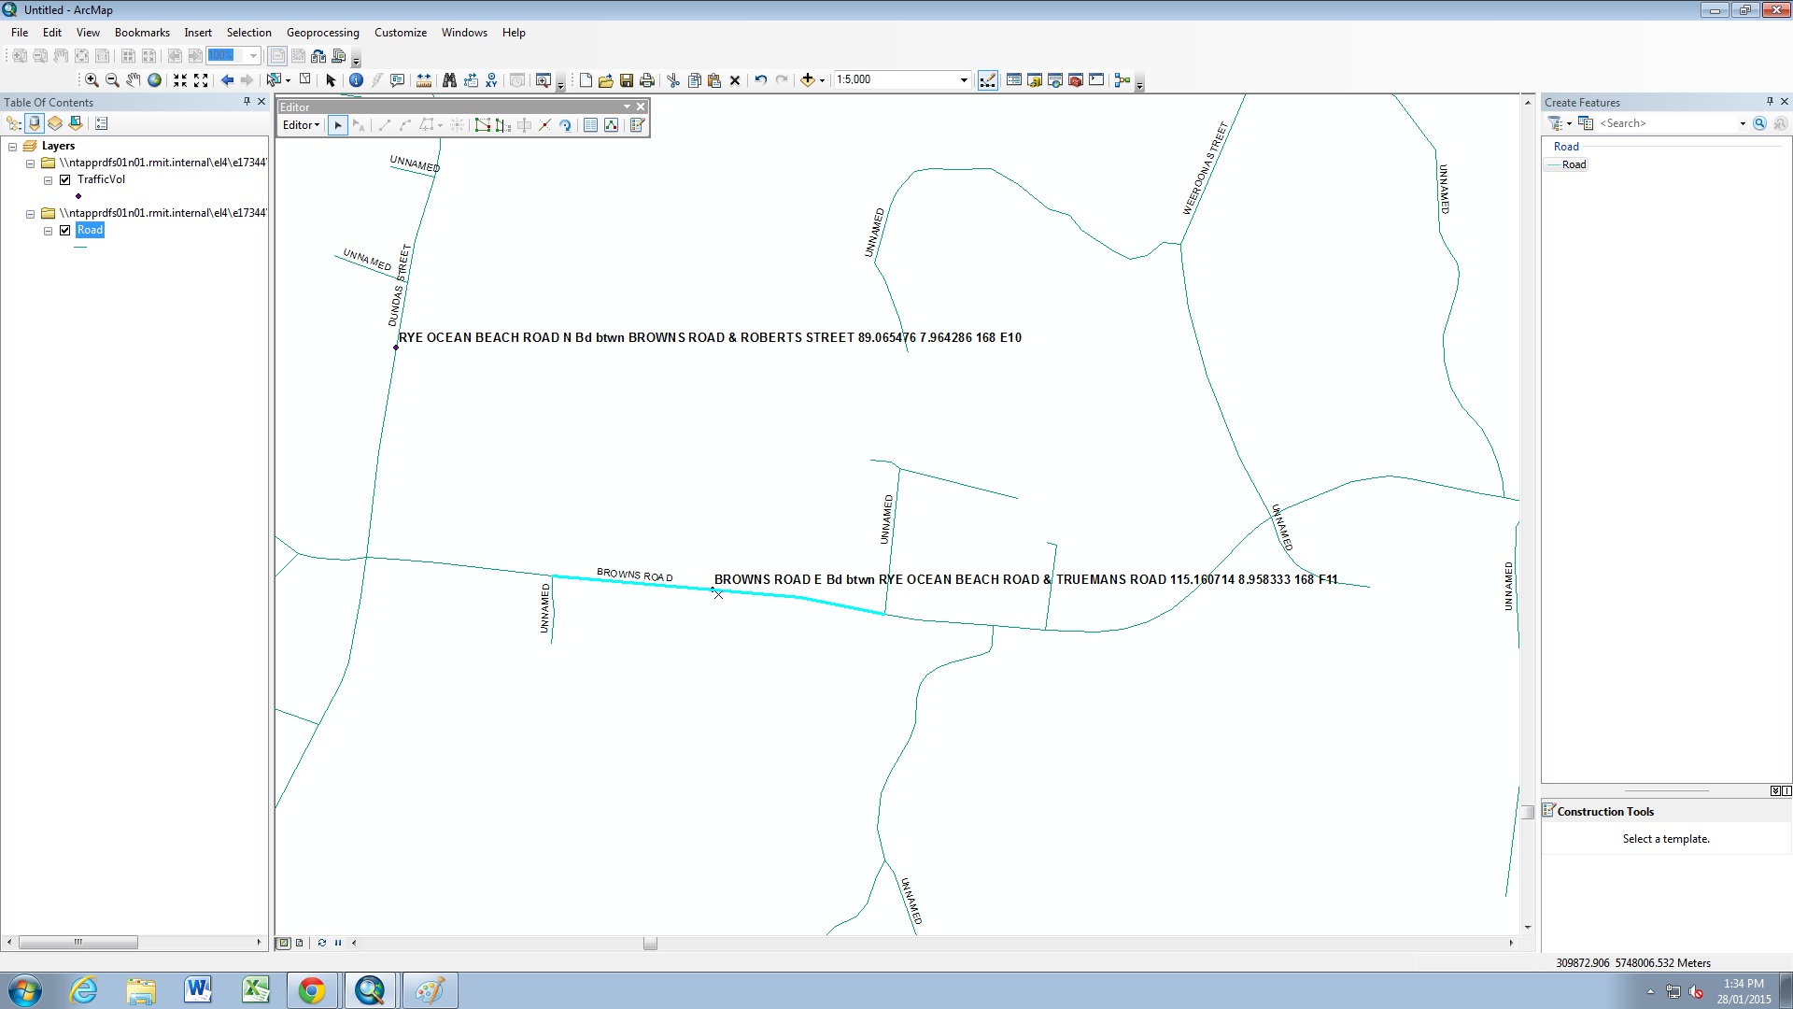
Task: Open the Geoprocessing menu
Action: point(322,33)
